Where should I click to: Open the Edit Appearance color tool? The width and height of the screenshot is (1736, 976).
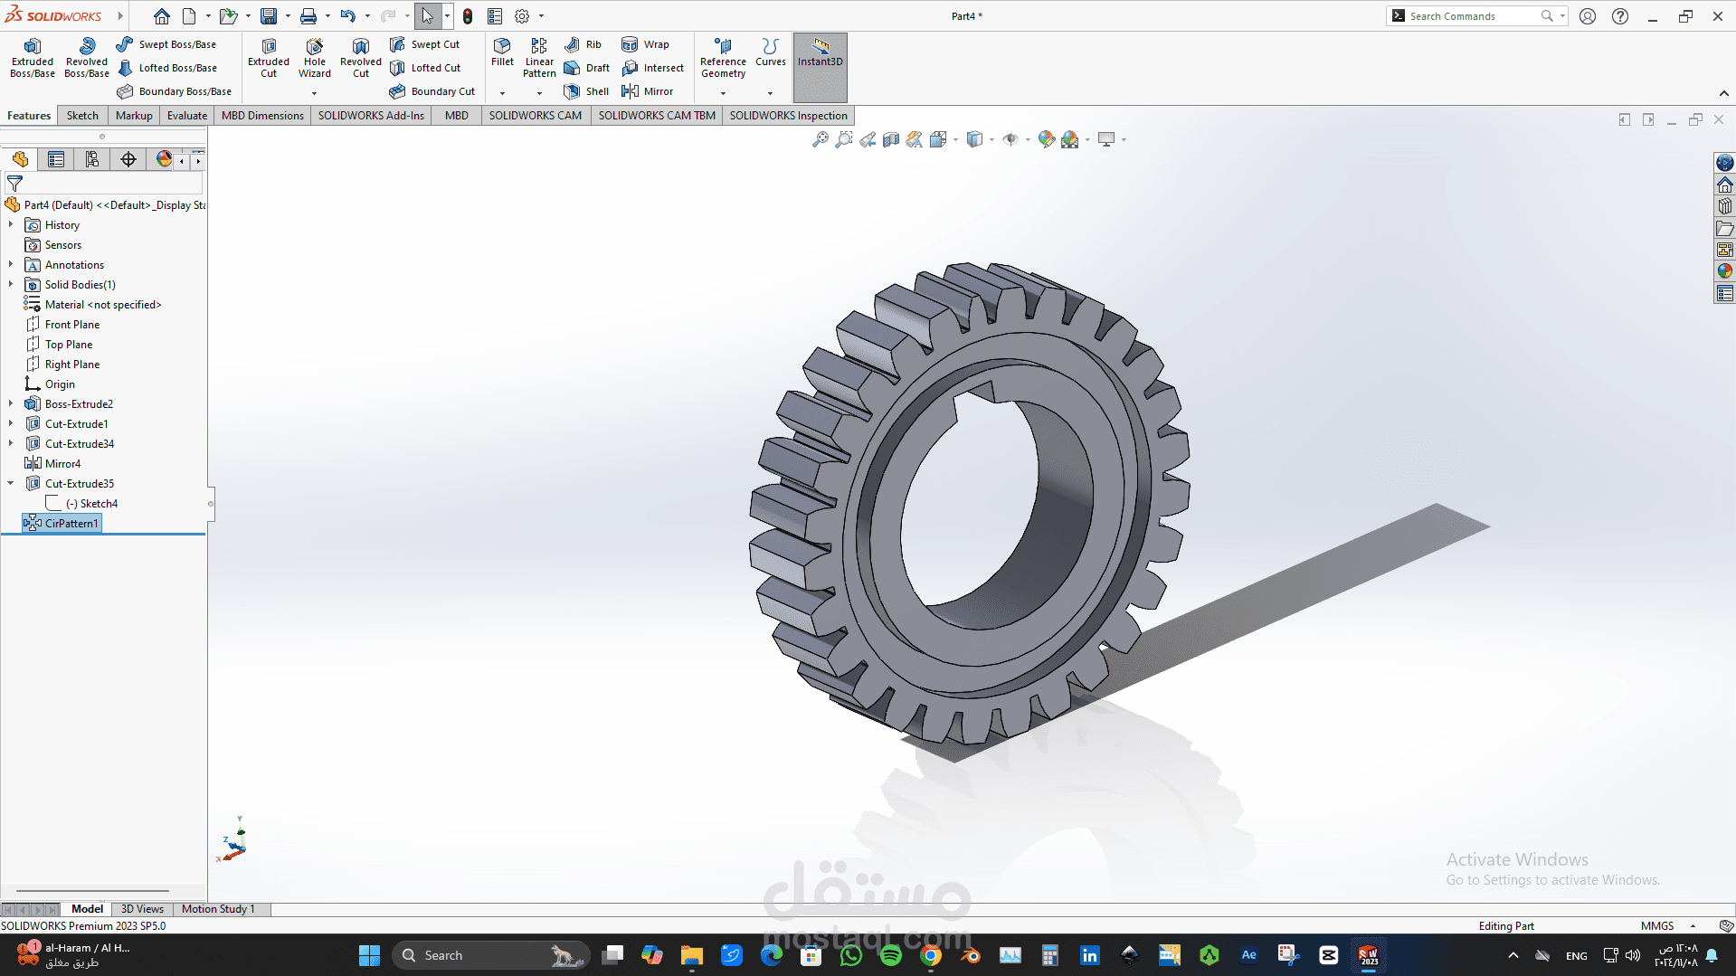click(x=1047, y=138)
